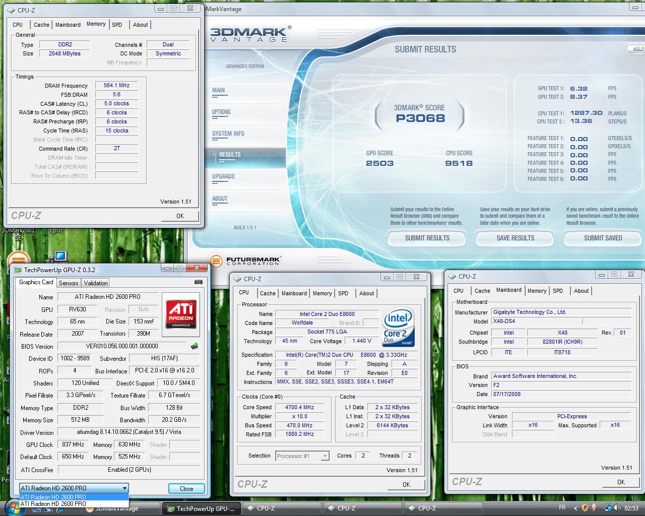The width and height of the screenshot is (645, 516).
Task: Click the FR language indicator
Action: tap(562, 507)
